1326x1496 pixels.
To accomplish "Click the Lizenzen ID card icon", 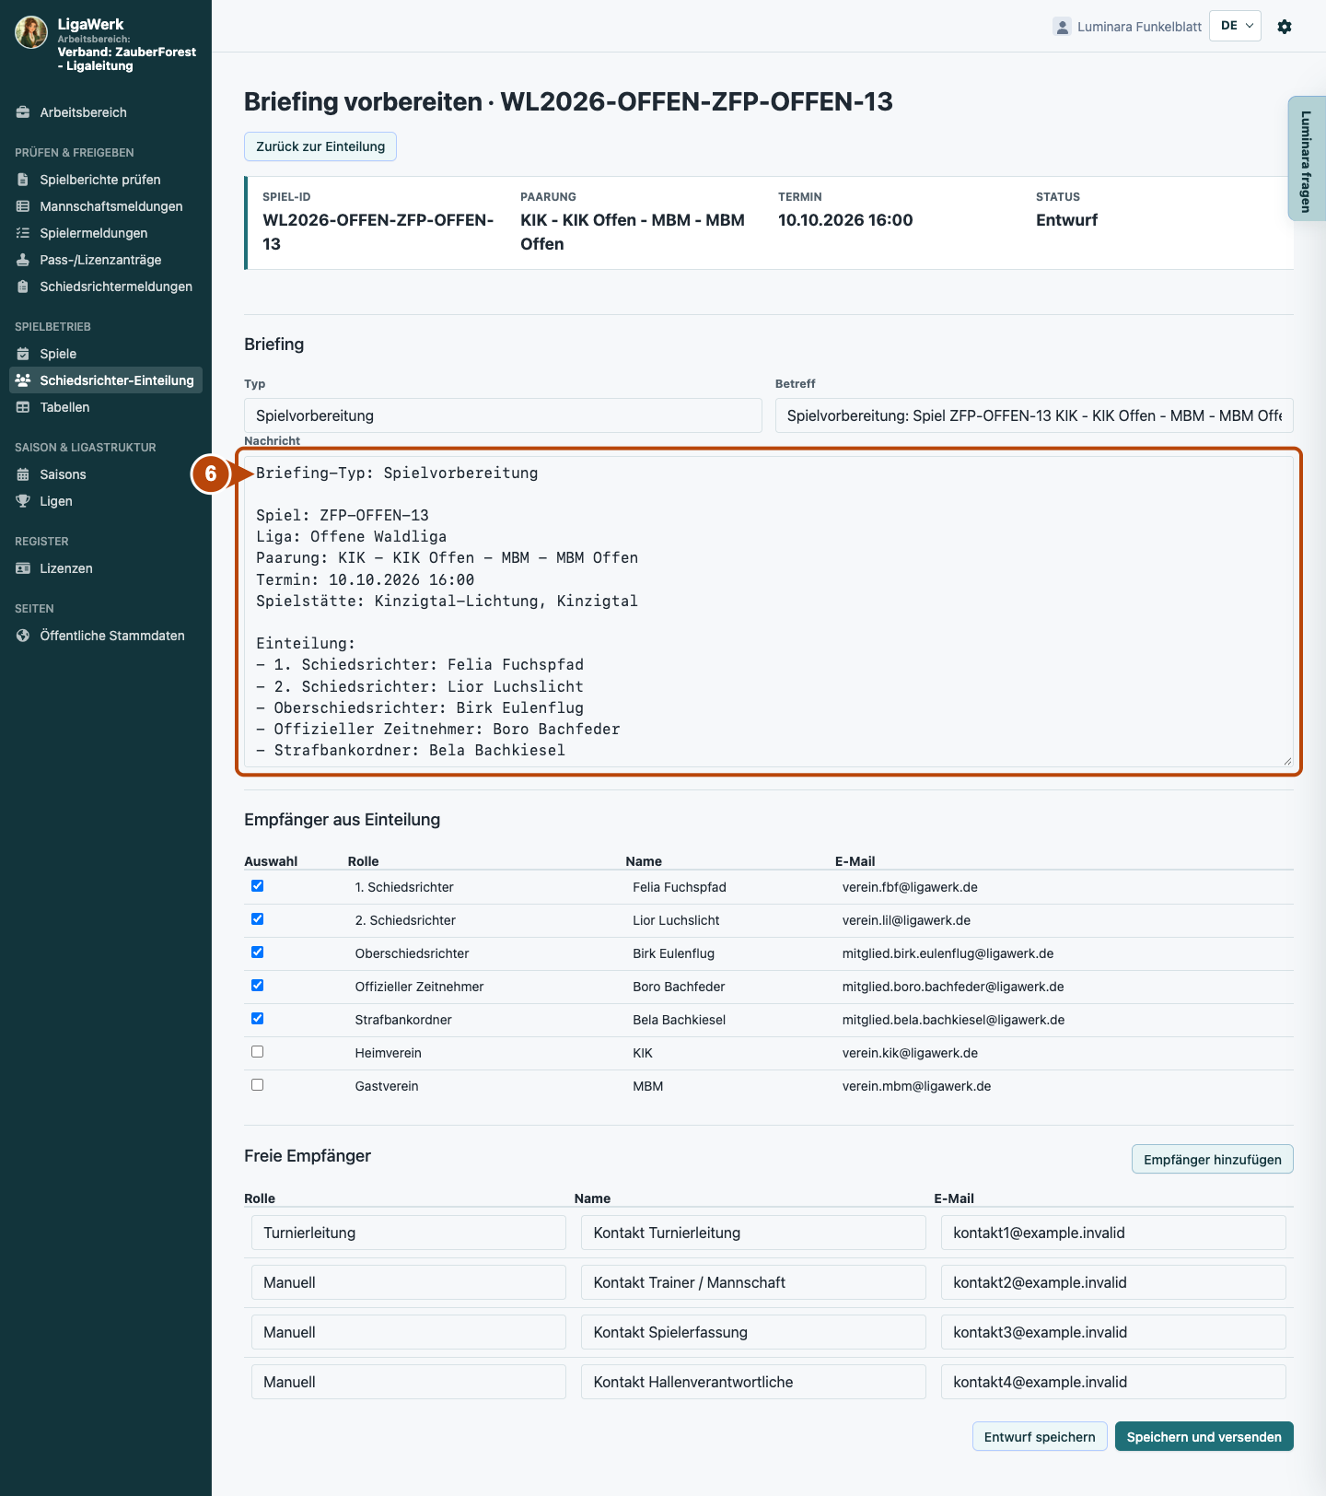I will (x=23, y=568).
